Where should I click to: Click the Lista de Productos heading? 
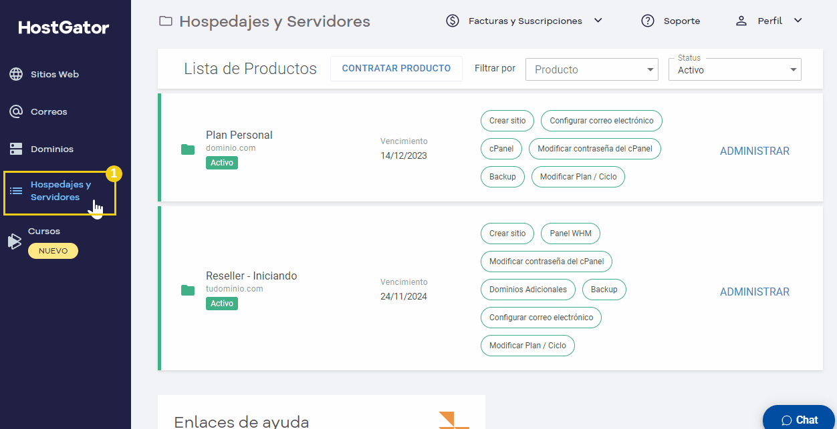tap(251, 69)
